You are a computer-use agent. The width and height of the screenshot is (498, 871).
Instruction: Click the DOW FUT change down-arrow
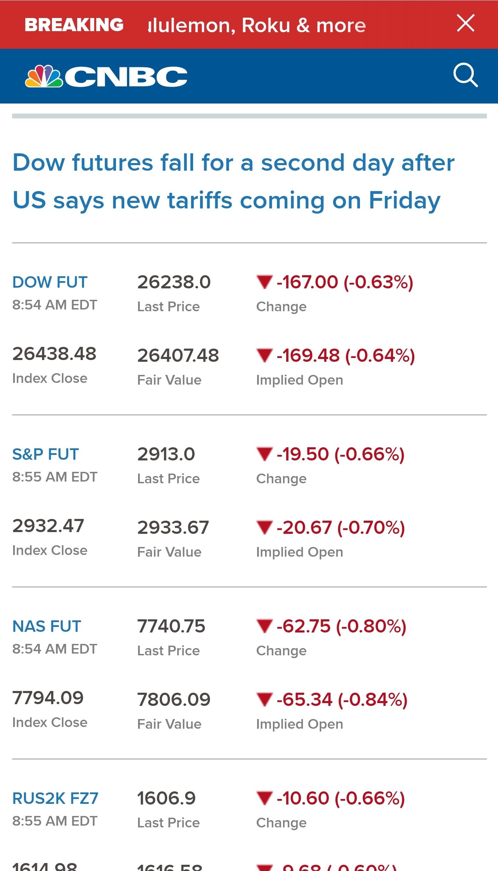tap(265, 282)
